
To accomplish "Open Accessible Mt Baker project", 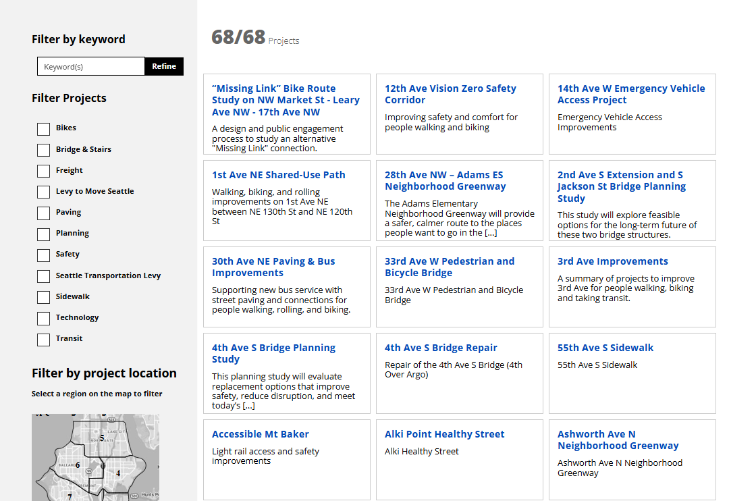I will coord(261,434).
